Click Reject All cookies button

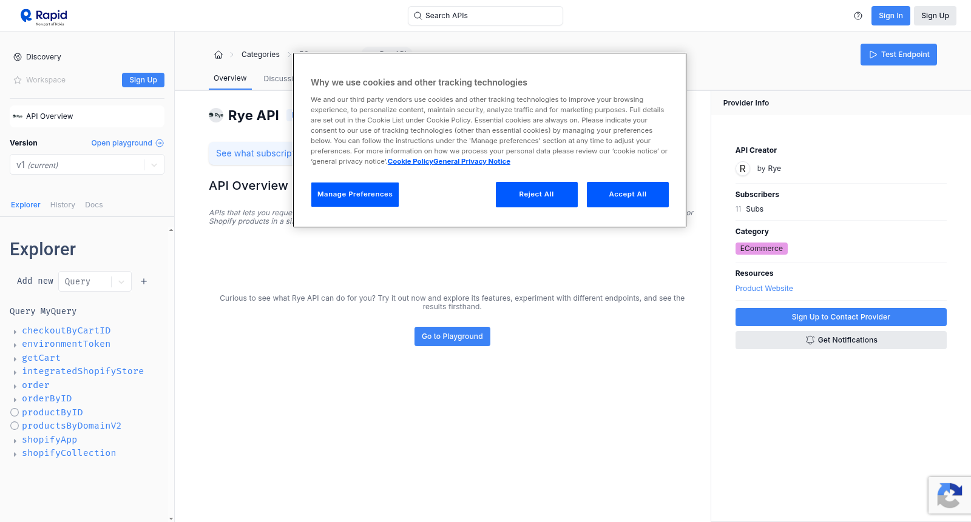point(536,195)
